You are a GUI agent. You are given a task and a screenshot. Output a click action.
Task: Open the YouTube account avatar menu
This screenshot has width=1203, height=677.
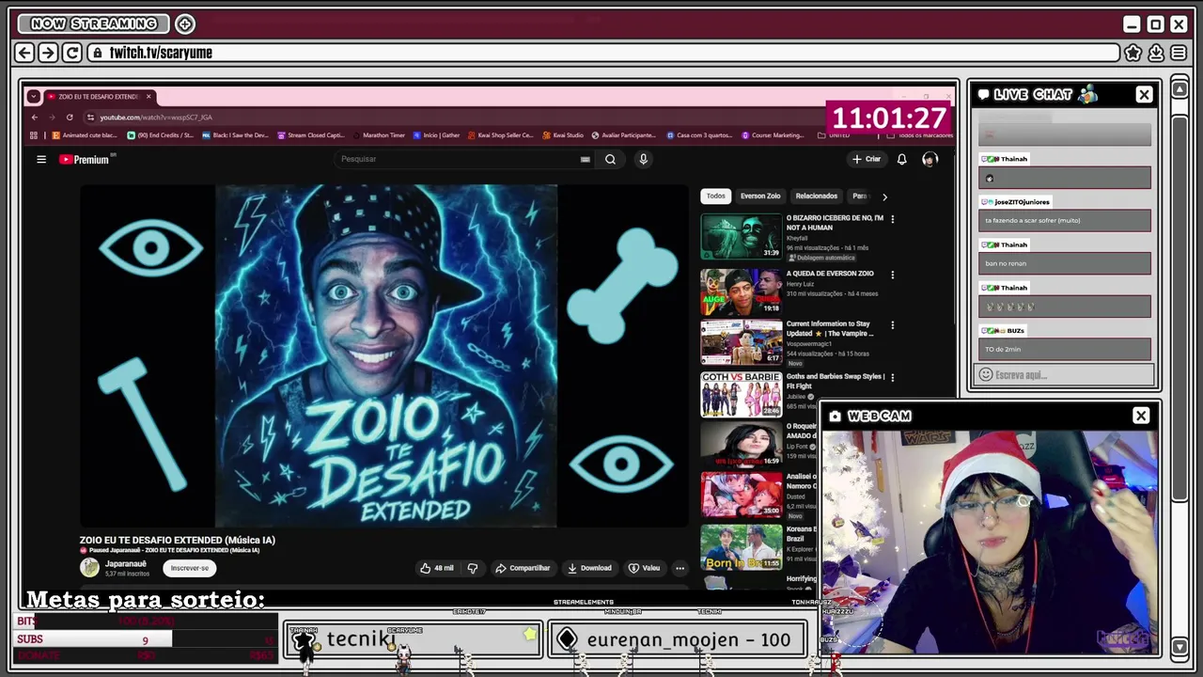[x=930, y=160]
